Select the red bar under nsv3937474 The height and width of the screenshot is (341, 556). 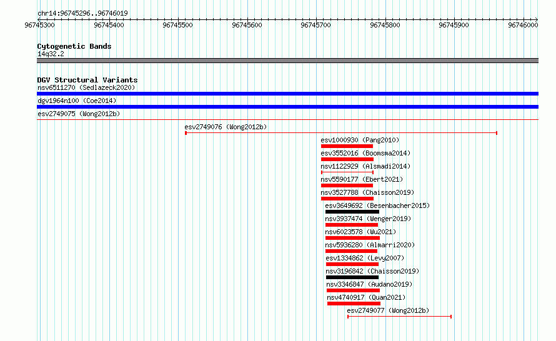pyautogui.click(x=351, y=225)
